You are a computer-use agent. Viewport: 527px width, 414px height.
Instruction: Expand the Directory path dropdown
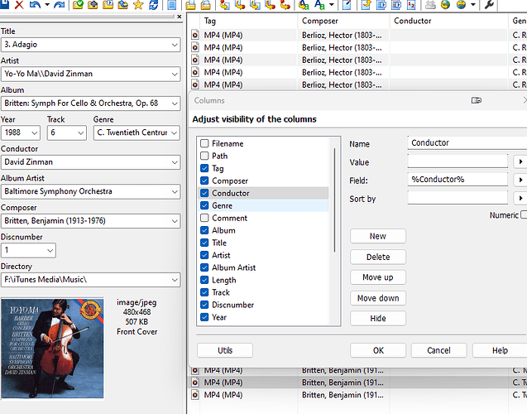175,280
